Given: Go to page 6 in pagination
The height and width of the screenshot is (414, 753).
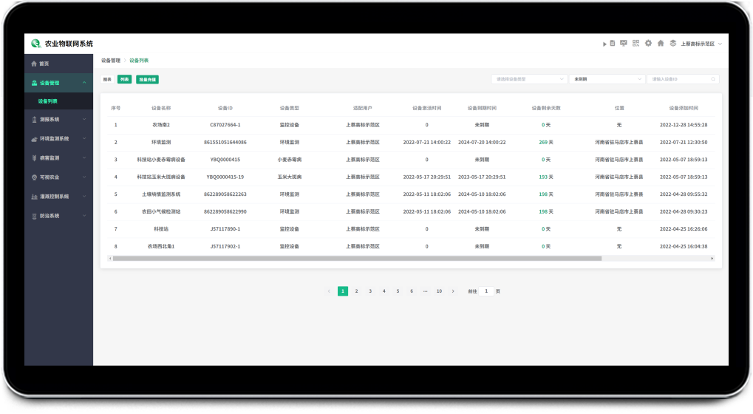Looking at the screenshot, I should pos(412,291).
